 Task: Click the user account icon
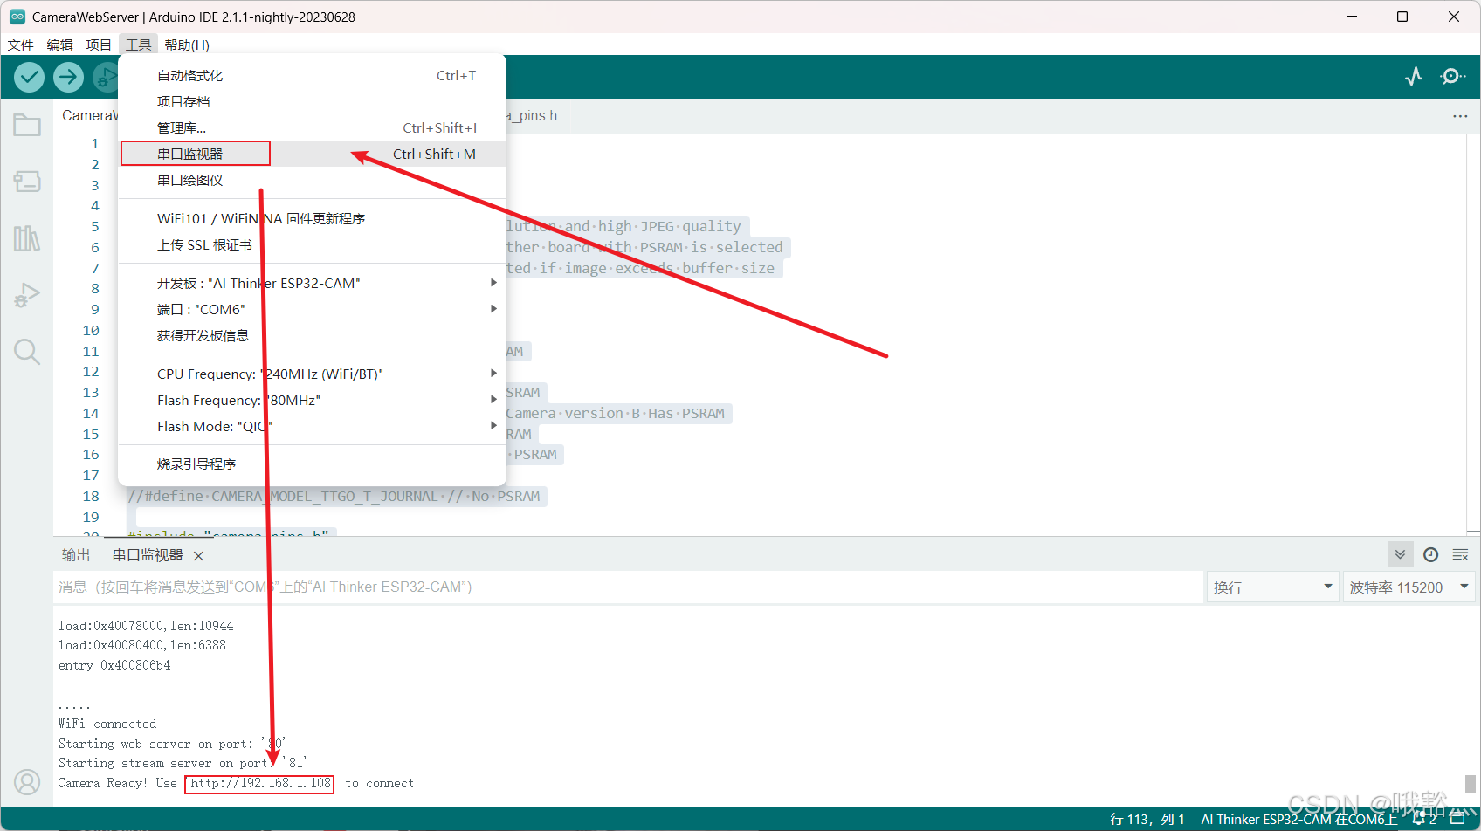pyautogui.click(x=27, y=782)
